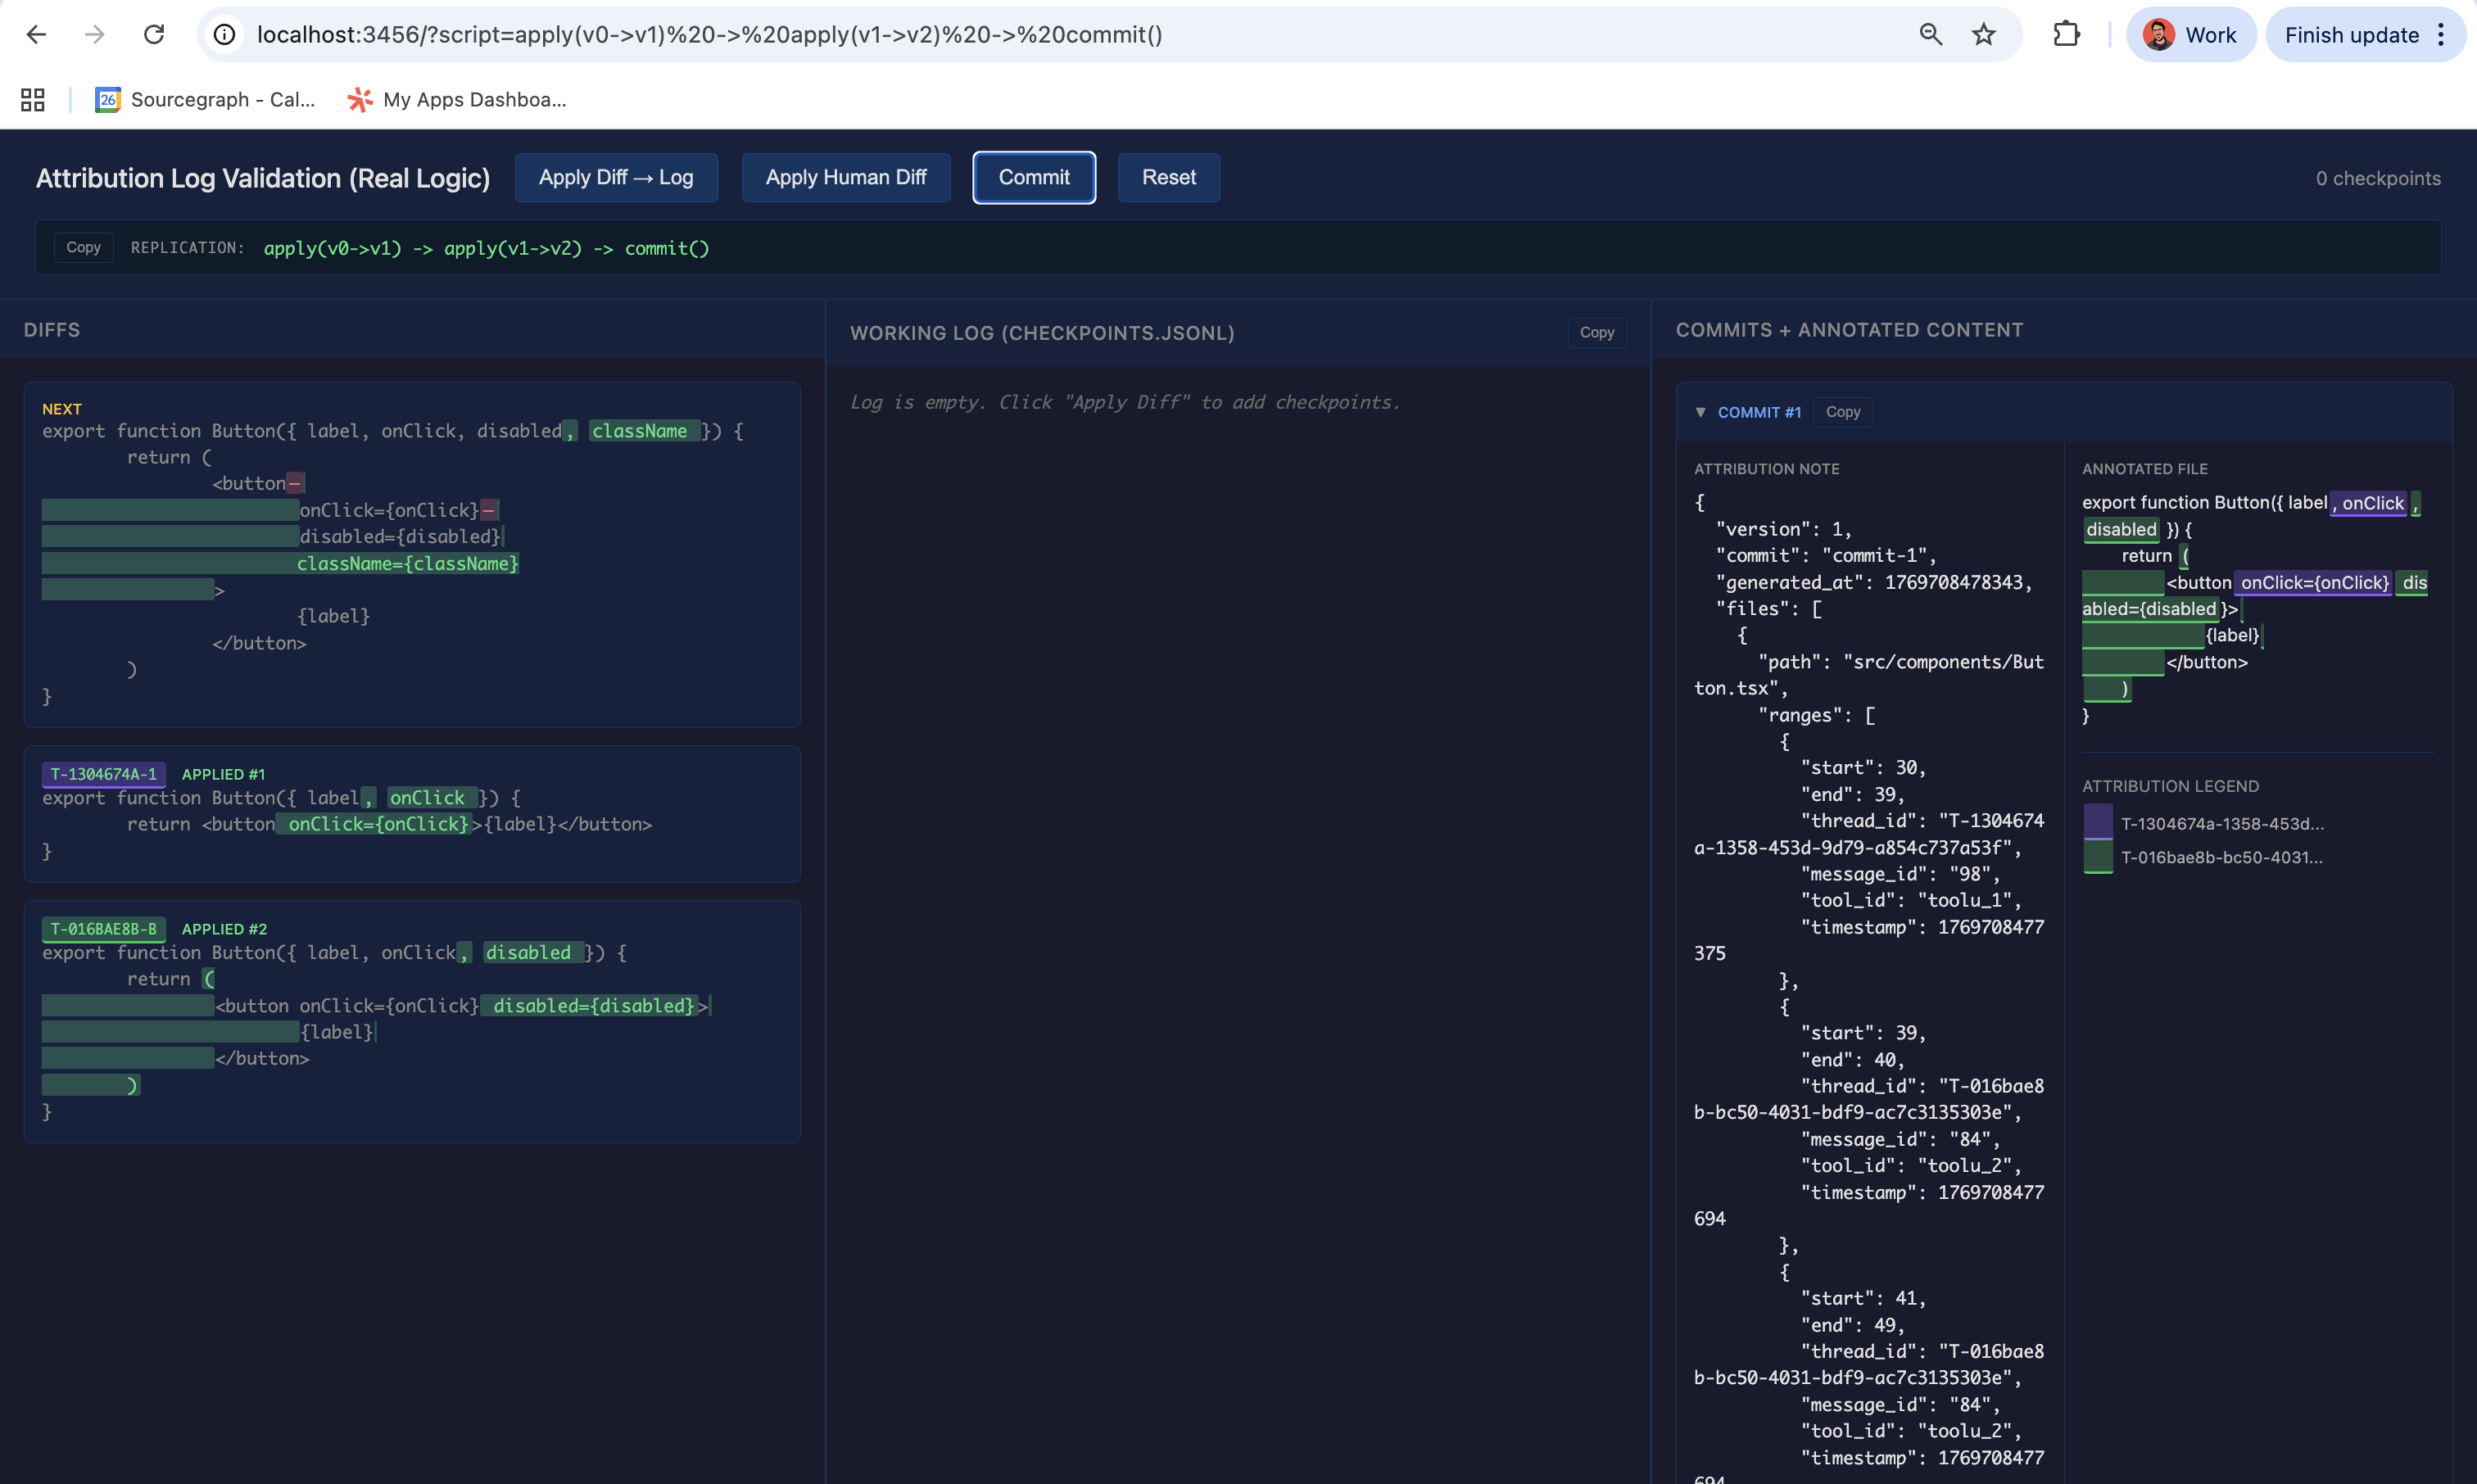2477x1484 pixels.
Task: Bookmark the page with the star icon
Action: [1984, 34]
